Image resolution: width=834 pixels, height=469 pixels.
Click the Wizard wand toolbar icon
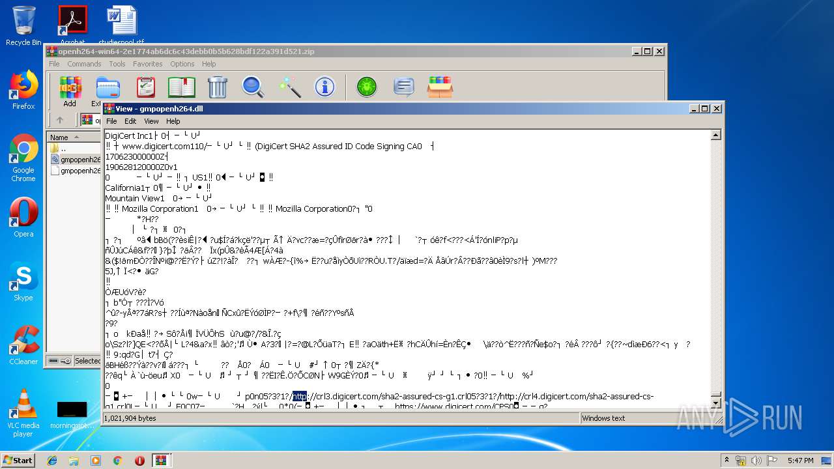(289, 87)
